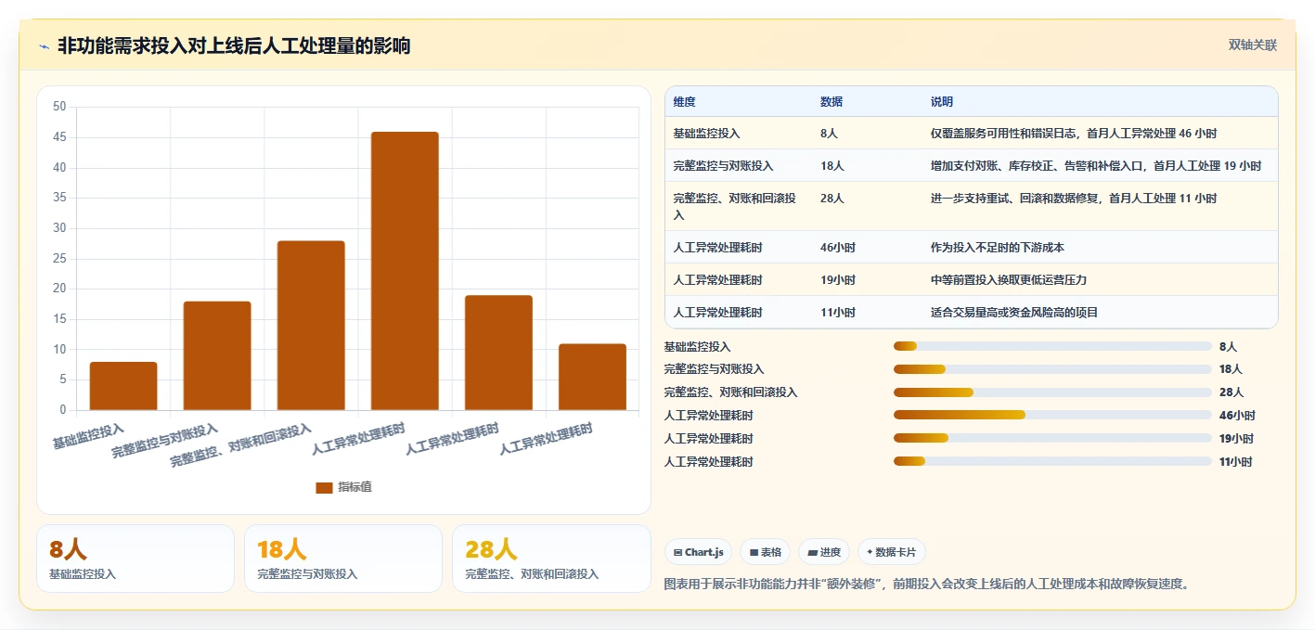Click the 18人 progress bar track
The image size is (1315, 630).
coord(1052,369)
